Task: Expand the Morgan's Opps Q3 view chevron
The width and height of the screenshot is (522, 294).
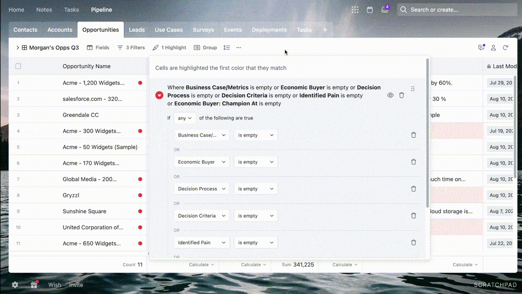Action: click(18, 47)
